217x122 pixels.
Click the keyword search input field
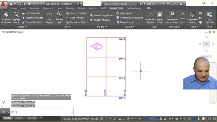click(x=120, y=4)
